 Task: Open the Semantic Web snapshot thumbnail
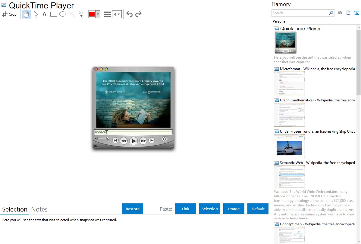click(289, 177)
